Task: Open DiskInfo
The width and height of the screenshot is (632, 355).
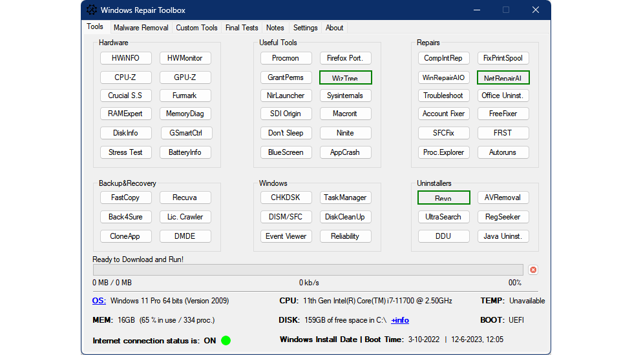Action: [126, 133]
